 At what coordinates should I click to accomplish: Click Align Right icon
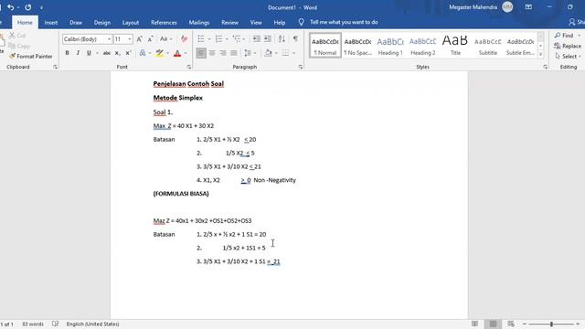[x=223, y=53]
